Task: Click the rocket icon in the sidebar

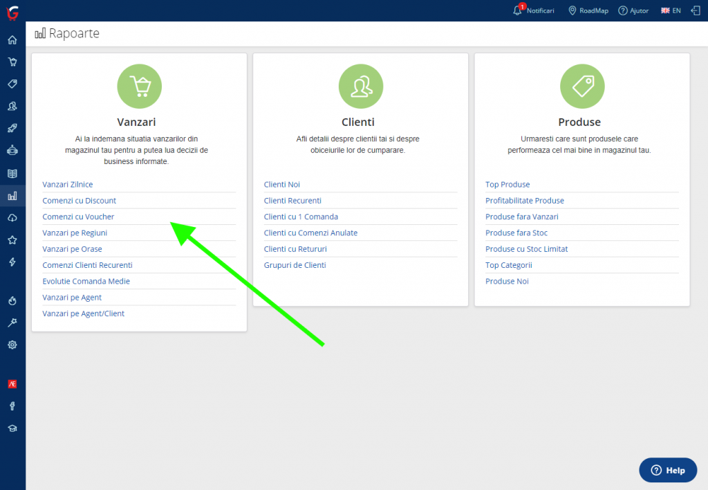Action: [12, 128]
